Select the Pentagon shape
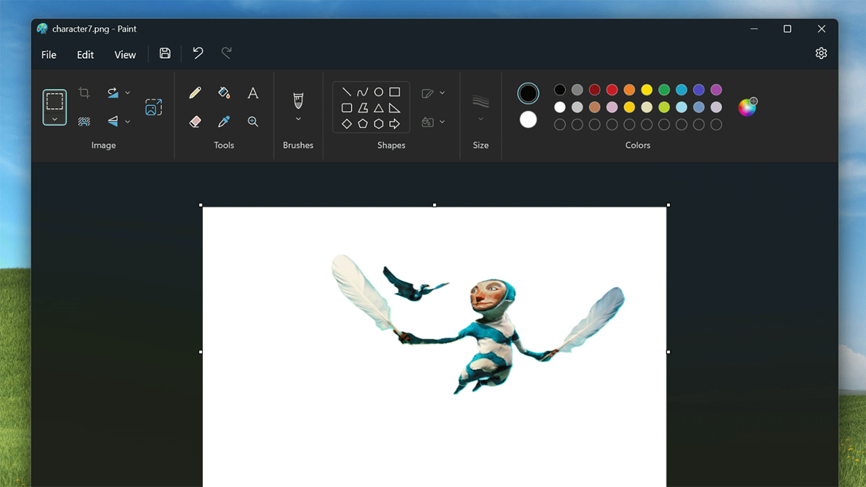Screen dimensions: 866x487 (x=363, y=124)
